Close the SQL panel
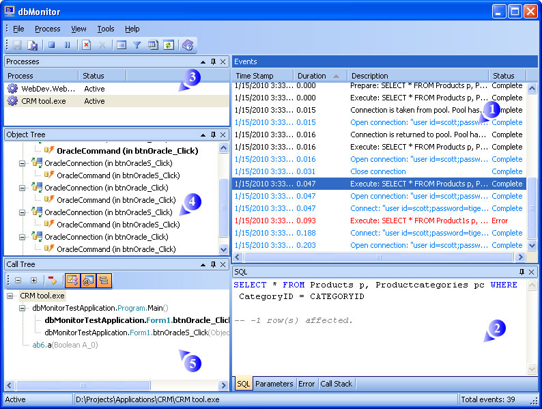Viewport: 542px width, 409px height. tap(532, 272)
